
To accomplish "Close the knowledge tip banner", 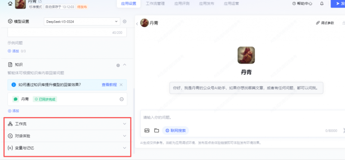I will pyautogui.click(x=121, y=85).
